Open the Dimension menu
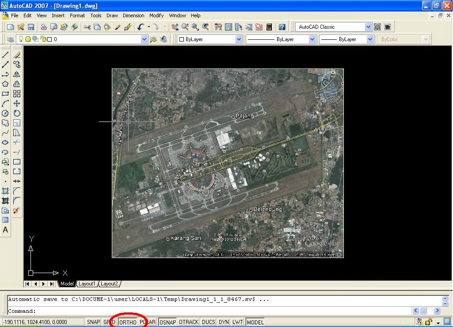 tap(133, 15)
